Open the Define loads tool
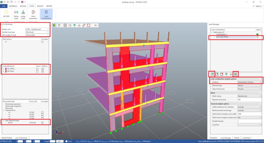 16,14
